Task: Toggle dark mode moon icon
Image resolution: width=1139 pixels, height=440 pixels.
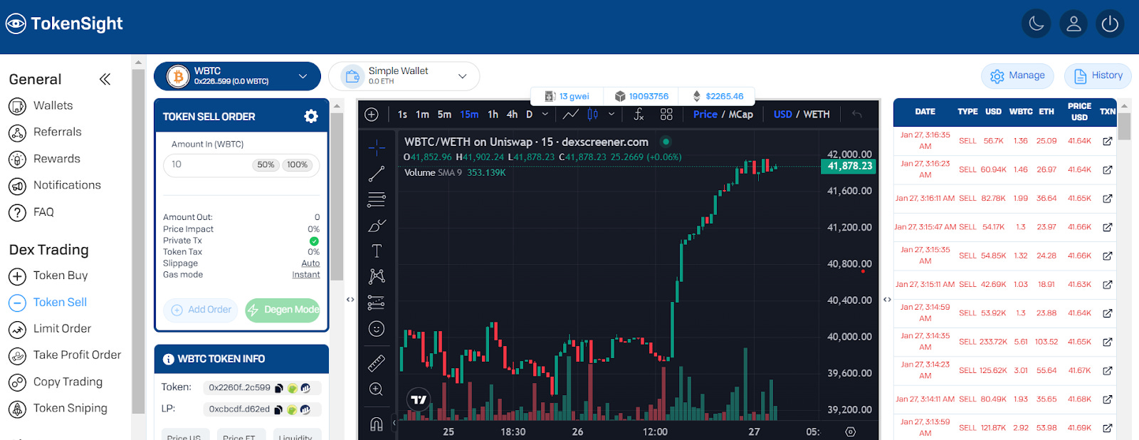Action: pyautogui.click(x=1036, y=23)
